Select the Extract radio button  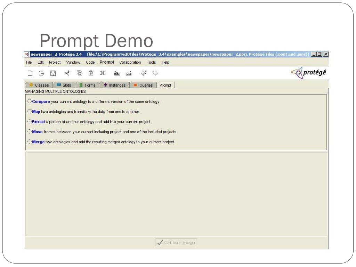pos(30,121)
